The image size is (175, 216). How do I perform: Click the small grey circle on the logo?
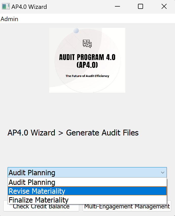coord(76,31)
